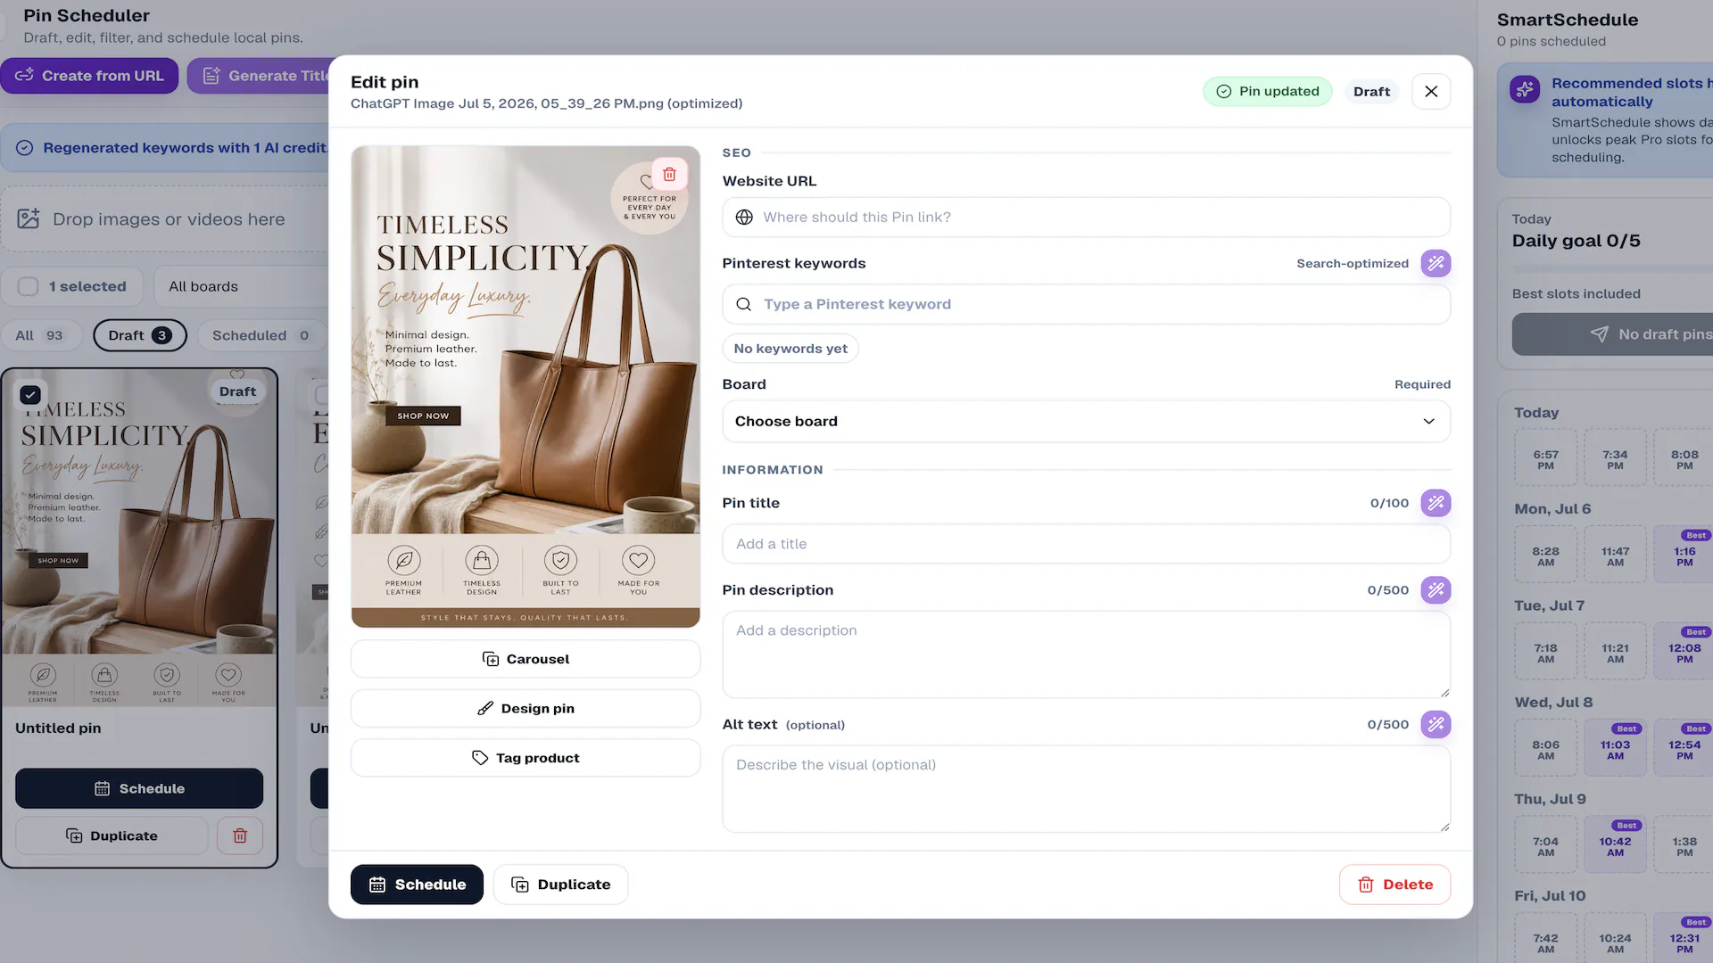Switch to the Scheduled 0 tab
This screenshot has height=963, width=1713.
(x=261, y=335)
